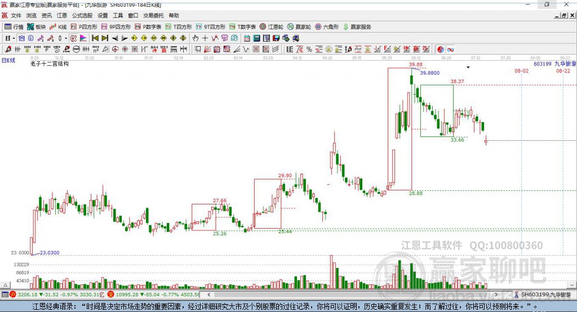Open the 9P四方形 tool
This screenshot has width=577, height=312.
(x=116, y=27)
